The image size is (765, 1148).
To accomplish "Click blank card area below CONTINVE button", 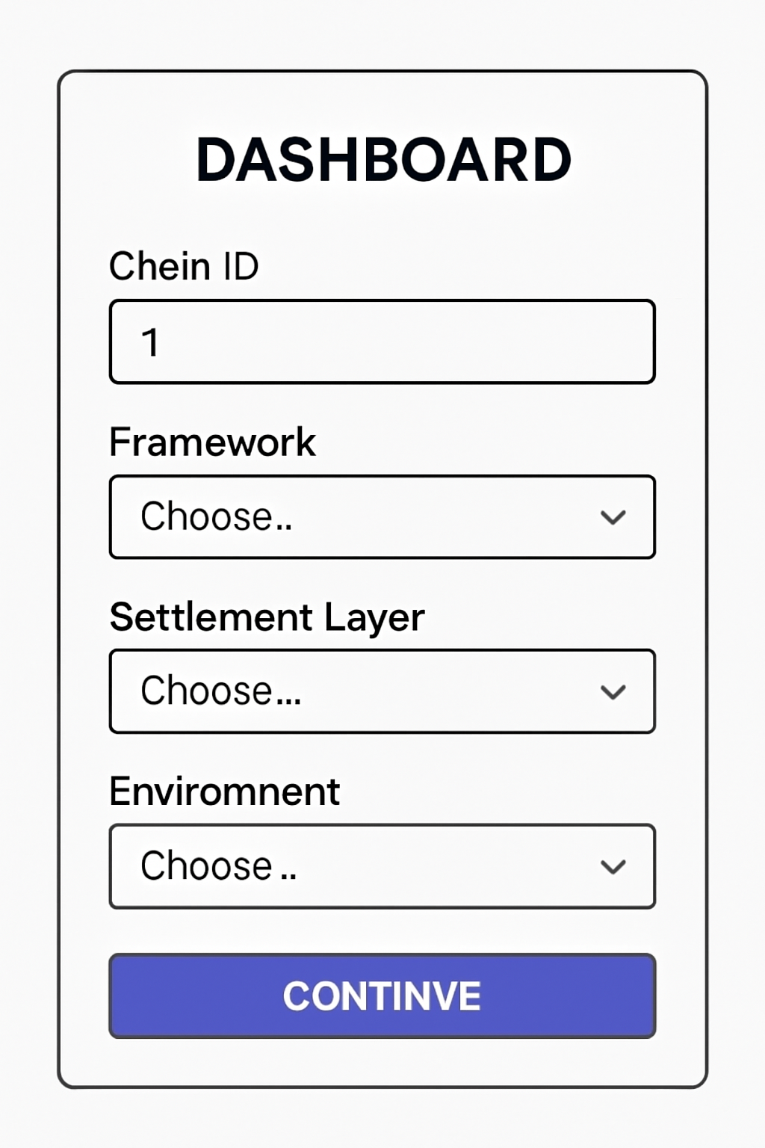I will (x=382, y=1063).
